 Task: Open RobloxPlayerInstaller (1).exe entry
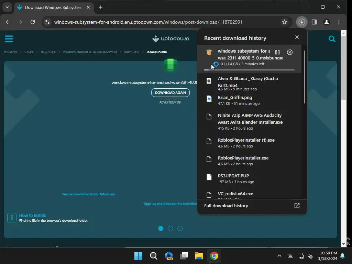pyautogui.click(x=249, y=143)
